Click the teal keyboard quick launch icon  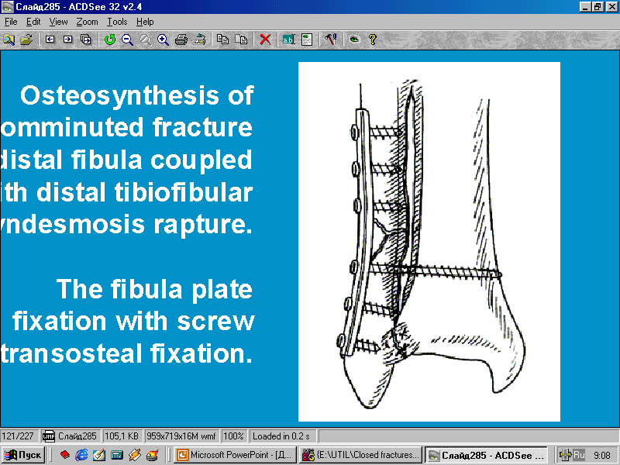click(x=117, y=455)
